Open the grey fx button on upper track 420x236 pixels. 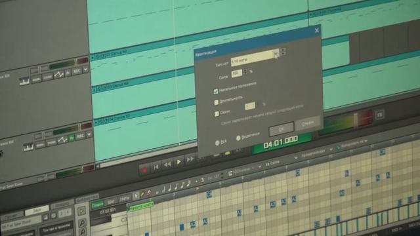pyautogui.click(x=68, y=73)
